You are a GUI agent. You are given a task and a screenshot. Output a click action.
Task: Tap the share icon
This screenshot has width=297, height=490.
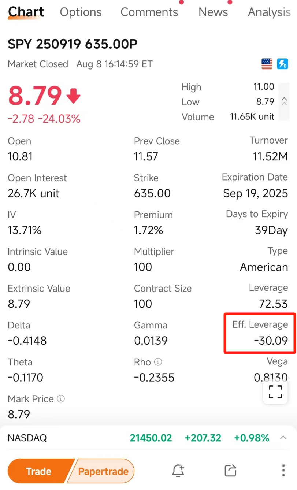click(230, 471)
